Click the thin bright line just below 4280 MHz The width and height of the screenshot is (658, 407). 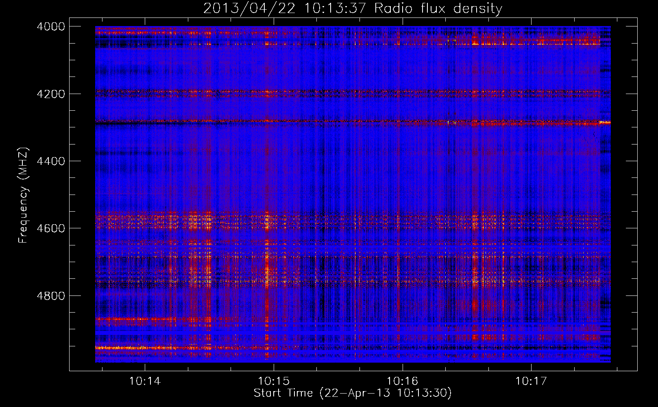point(285,121)
